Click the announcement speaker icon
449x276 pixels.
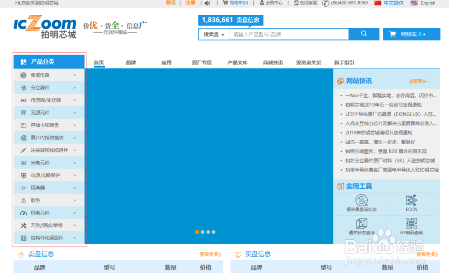coord(206,3)
